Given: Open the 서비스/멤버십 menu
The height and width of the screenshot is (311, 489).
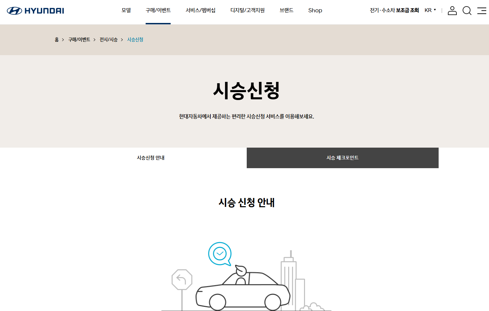Looking at the screenshot, I should tap(200, 10).
